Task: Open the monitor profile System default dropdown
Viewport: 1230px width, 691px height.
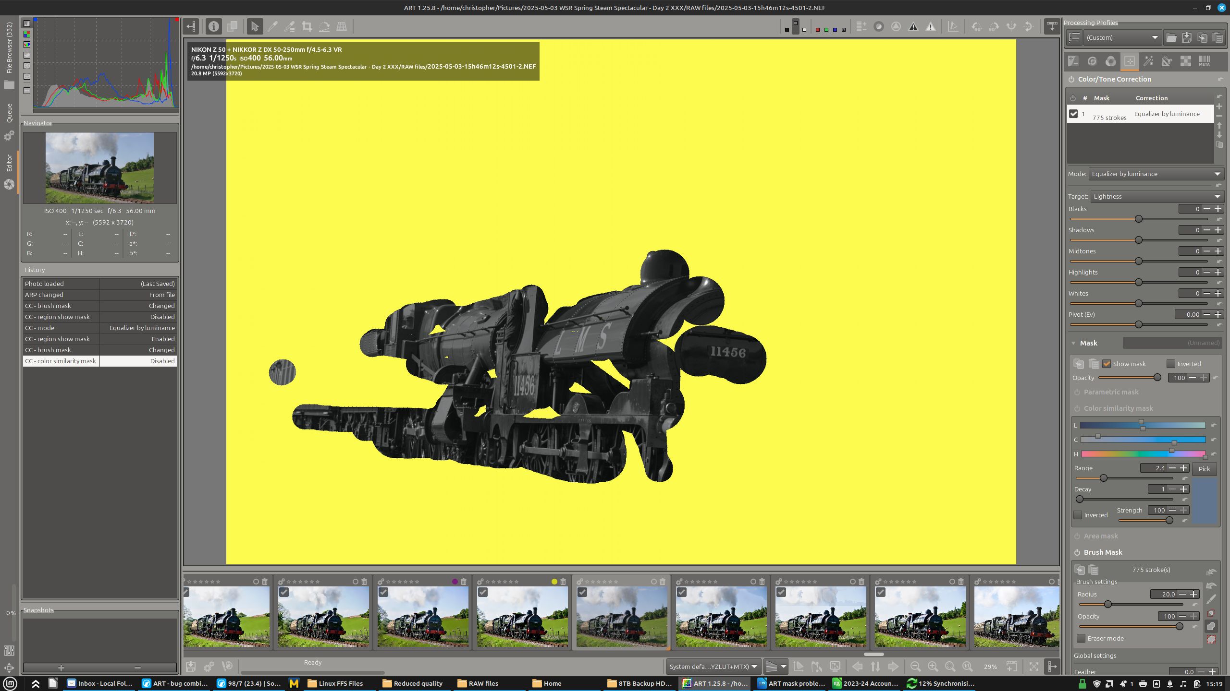Action: click(x=713, y=667)
